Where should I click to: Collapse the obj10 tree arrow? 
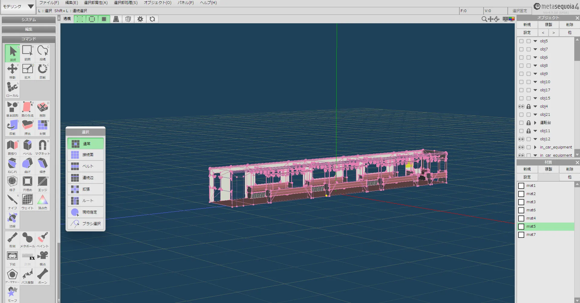tap(535, 82)
